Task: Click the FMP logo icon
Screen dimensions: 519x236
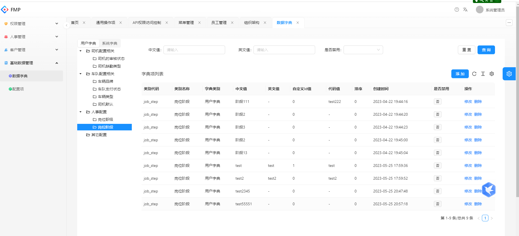Action: pos(5,10)
